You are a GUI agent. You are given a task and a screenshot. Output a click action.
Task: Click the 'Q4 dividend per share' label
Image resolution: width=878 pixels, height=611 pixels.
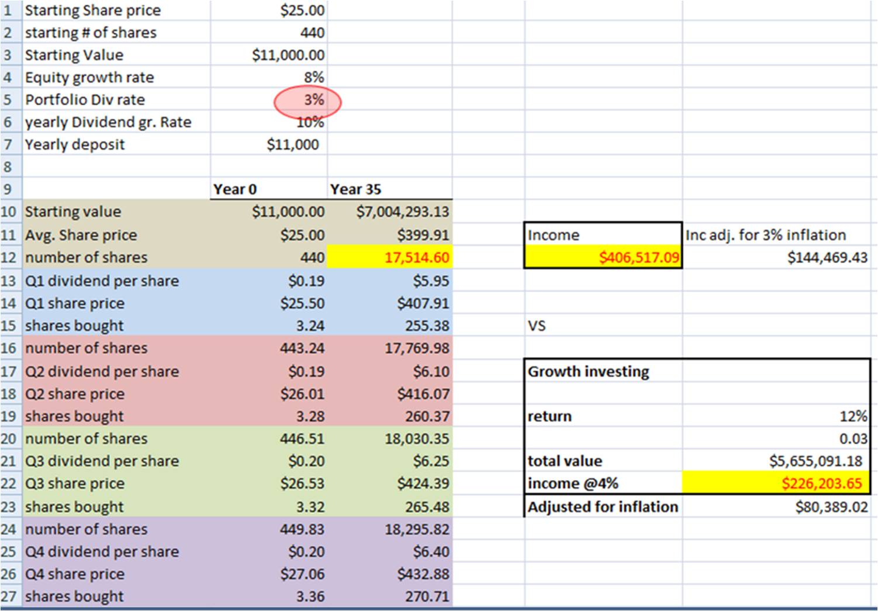click(102, 552)
